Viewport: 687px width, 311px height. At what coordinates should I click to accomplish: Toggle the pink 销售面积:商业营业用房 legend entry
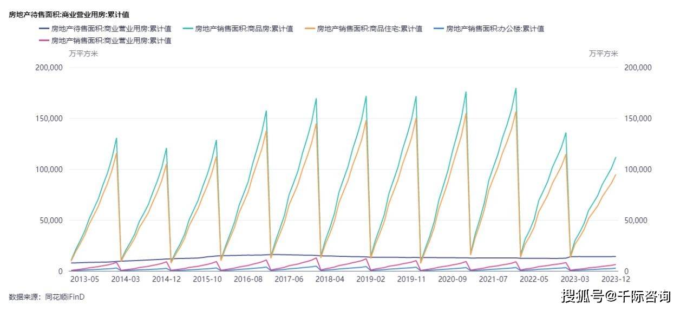[106, 41]
